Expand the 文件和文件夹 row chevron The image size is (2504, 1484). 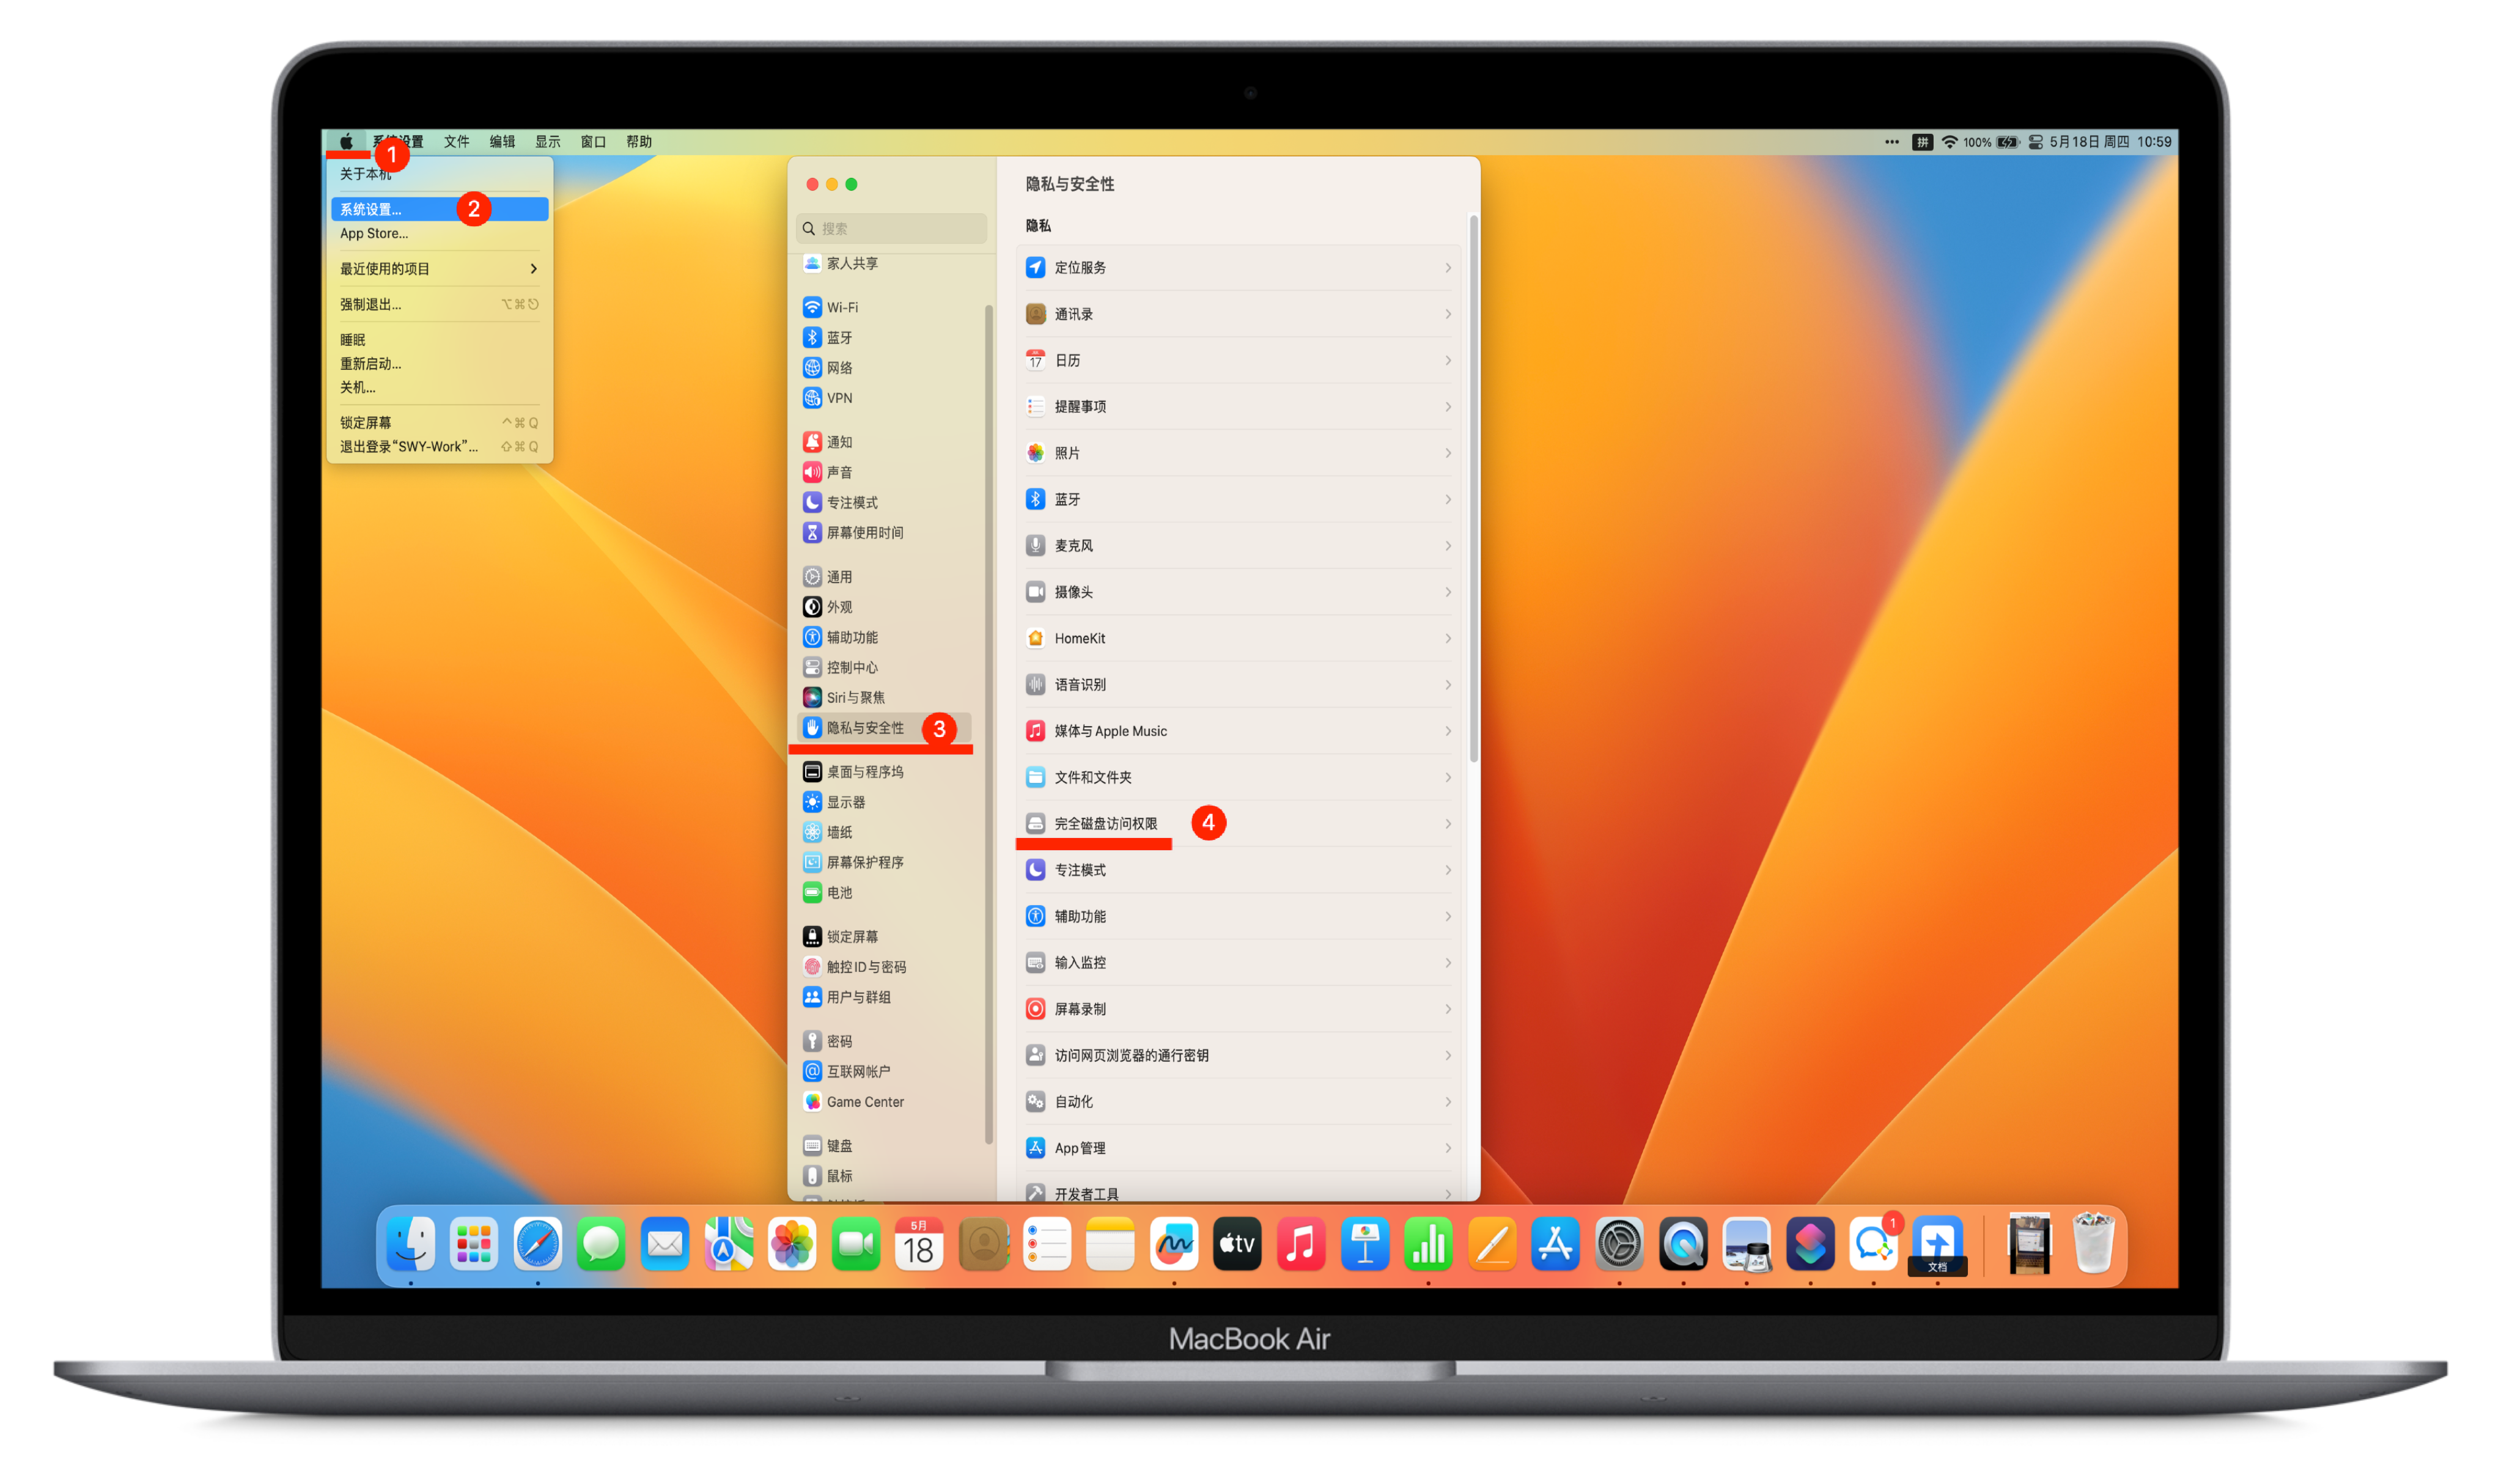(1447, 777)
